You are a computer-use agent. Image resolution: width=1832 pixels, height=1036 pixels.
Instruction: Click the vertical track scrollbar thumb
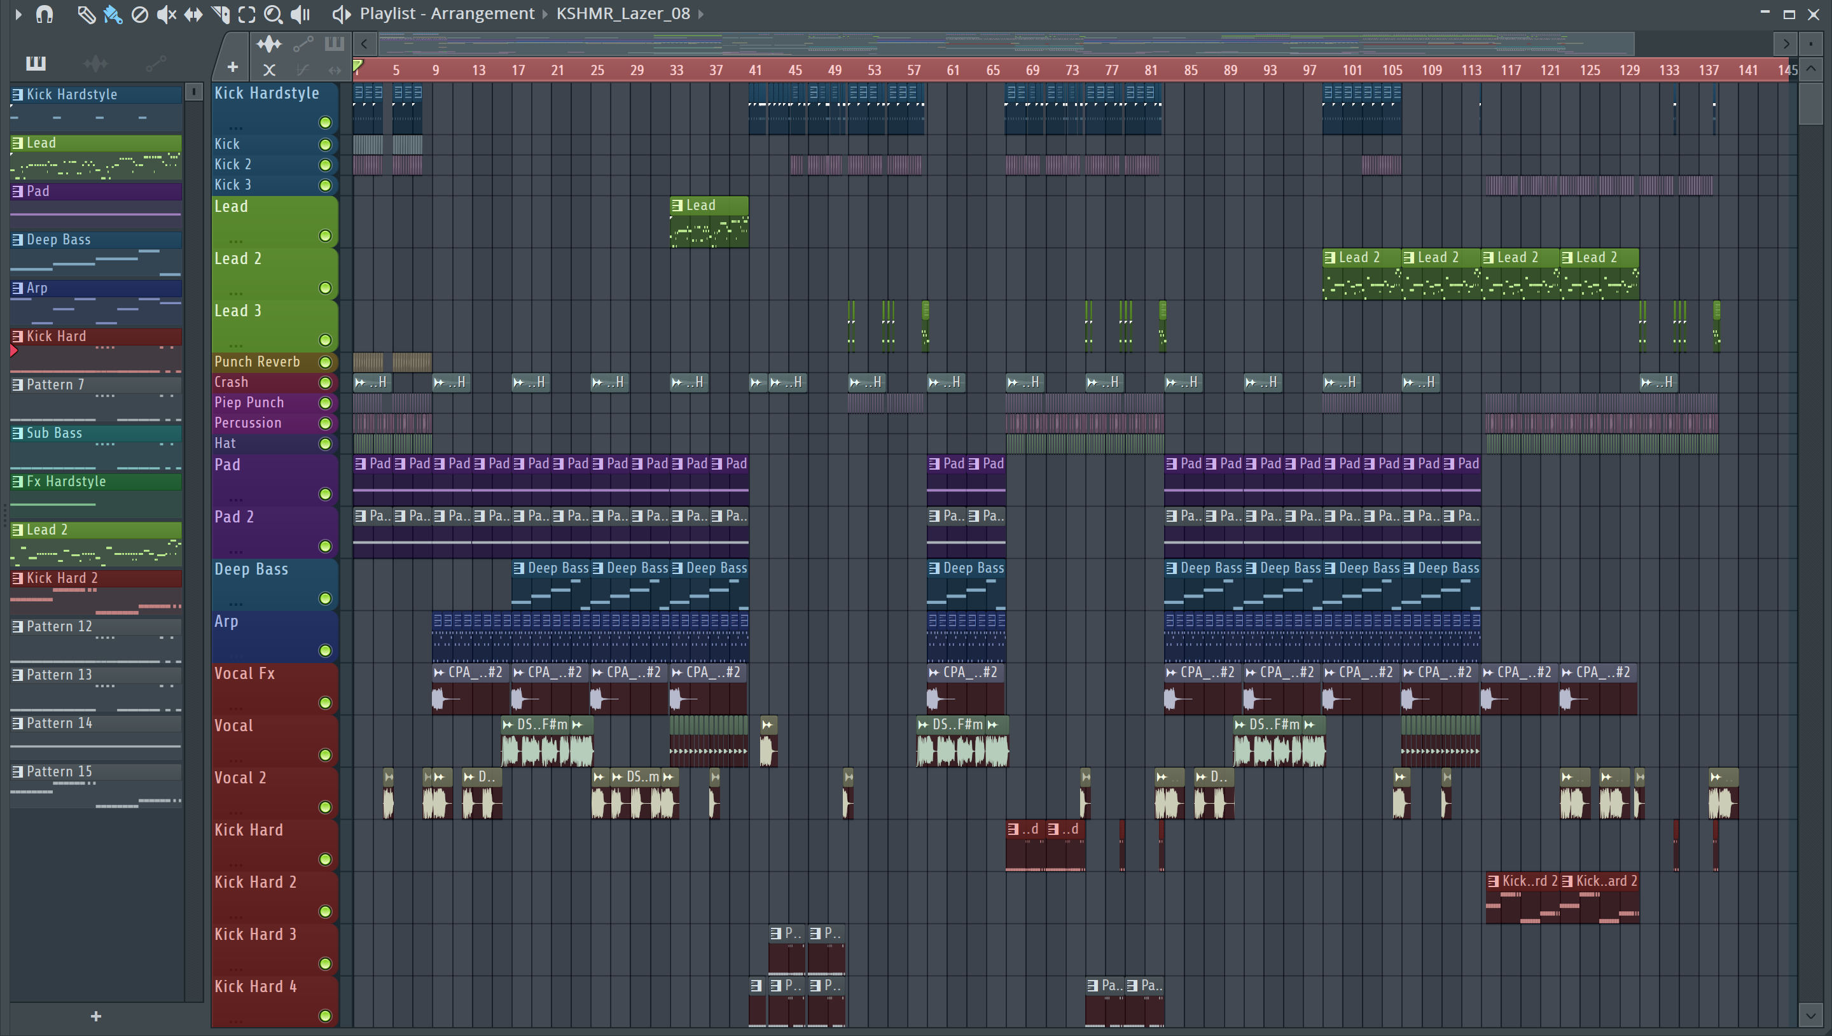tap(1810, 103)
